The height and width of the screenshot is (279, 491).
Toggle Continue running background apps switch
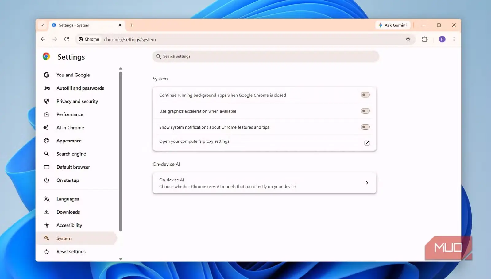[365, 95]
